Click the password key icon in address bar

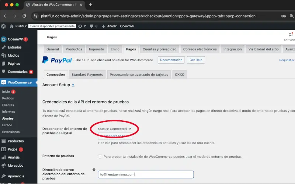coord(283,16)
